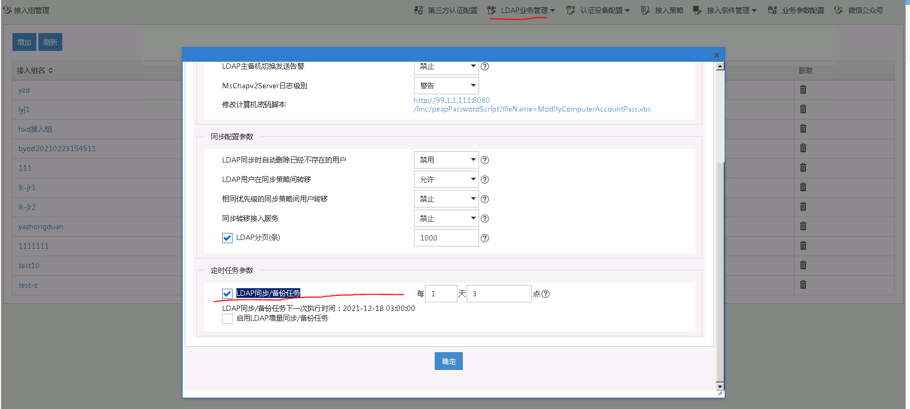This screenshot has width=910, height=409.
Task: Open the ModifyComputerAccountPass.vbs script link
Action: click(532, 105)
